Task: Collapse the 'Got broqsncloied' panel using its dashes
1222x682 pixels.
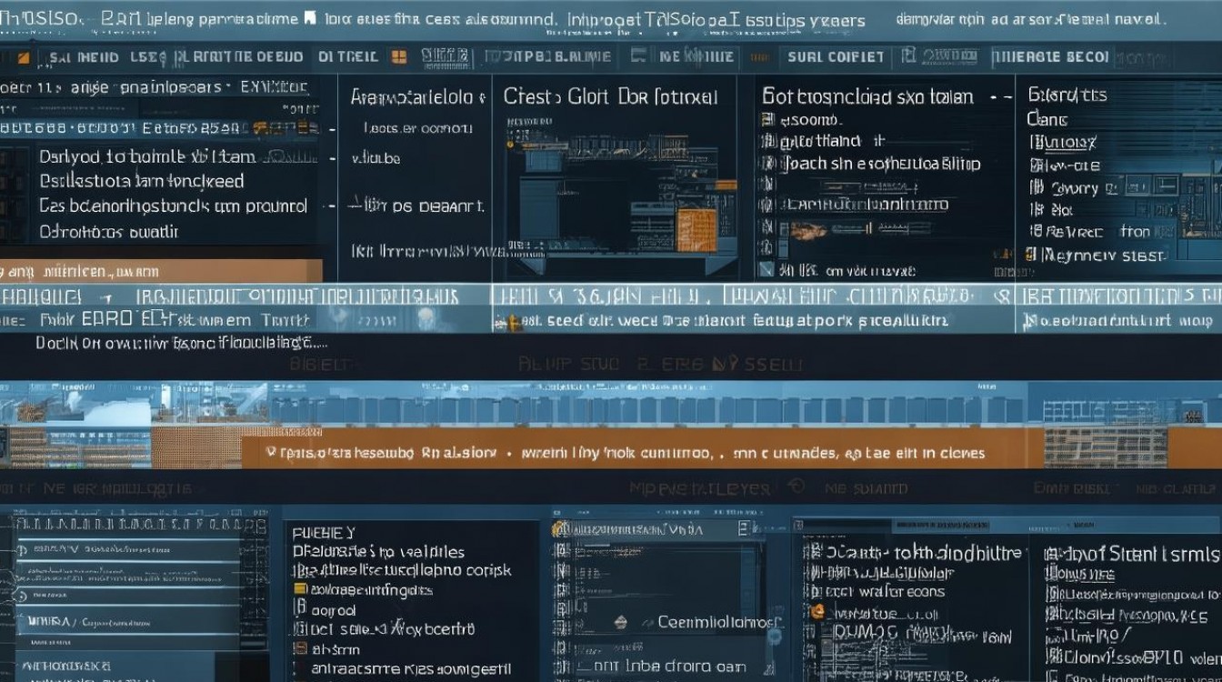Action: [999, 95]
